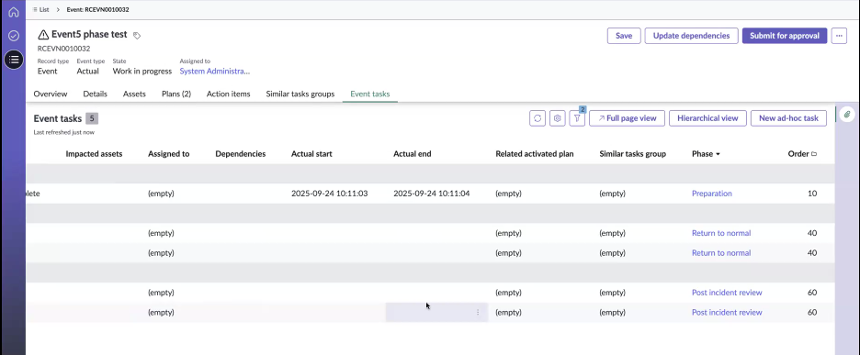Select the Event tasks tab
The width and height of the screenshot is (860, 355).
click(x=370, y=94)
